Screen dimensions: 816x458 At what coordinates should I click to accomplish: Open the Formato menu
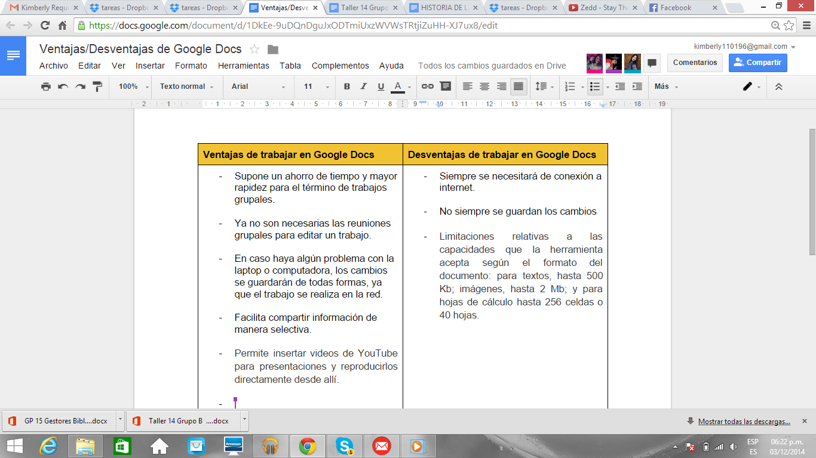click(x=191, y=66)
